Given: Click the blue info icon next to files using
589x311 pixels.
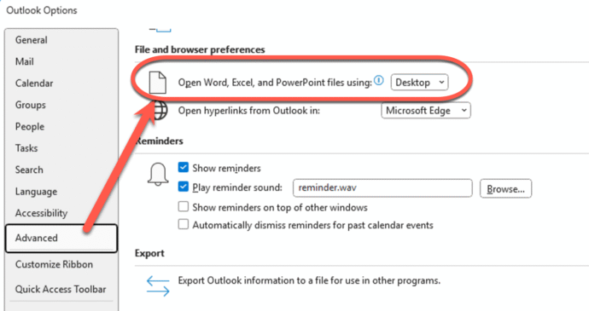Looking at the screenshot, I should click(379, 80).
